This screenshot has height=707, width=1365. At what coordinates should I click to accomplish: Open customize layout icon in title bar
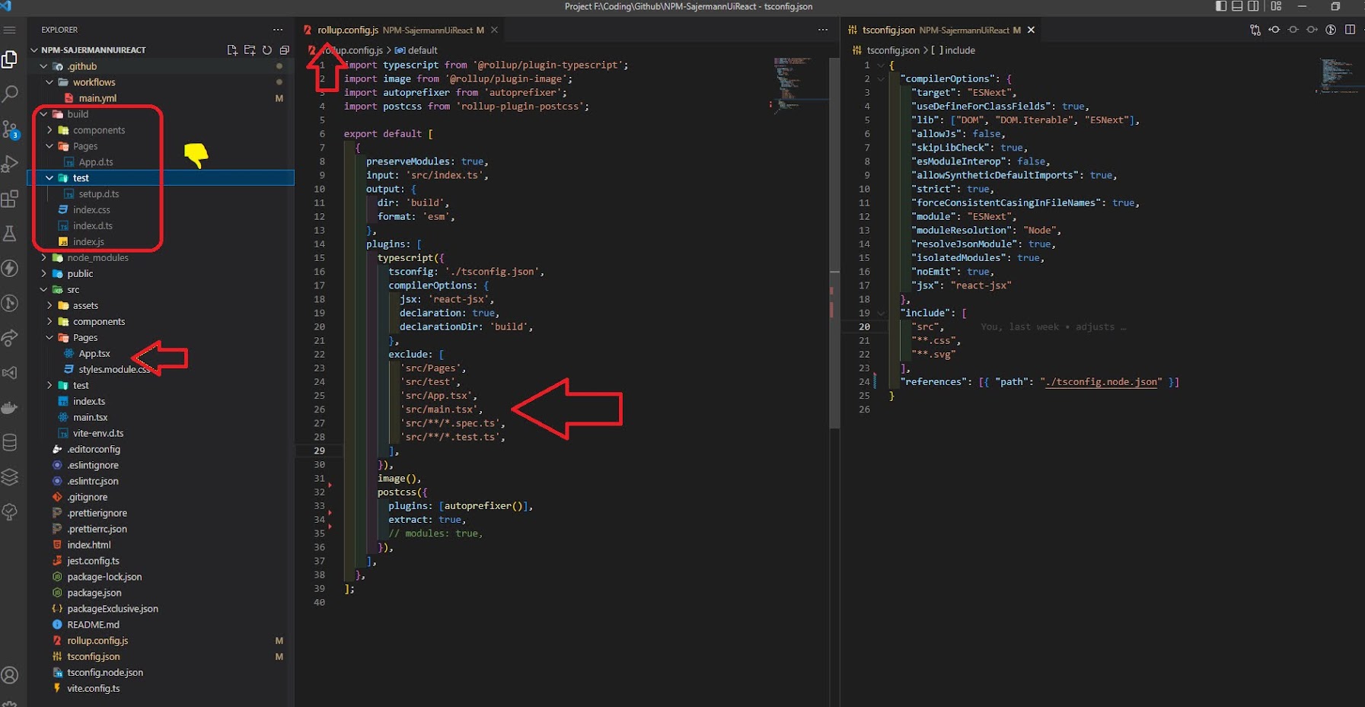[x=1277, y=6]
